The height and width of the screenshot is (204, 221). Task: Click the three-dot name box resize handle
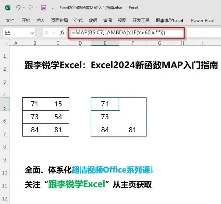pos(39,33)
